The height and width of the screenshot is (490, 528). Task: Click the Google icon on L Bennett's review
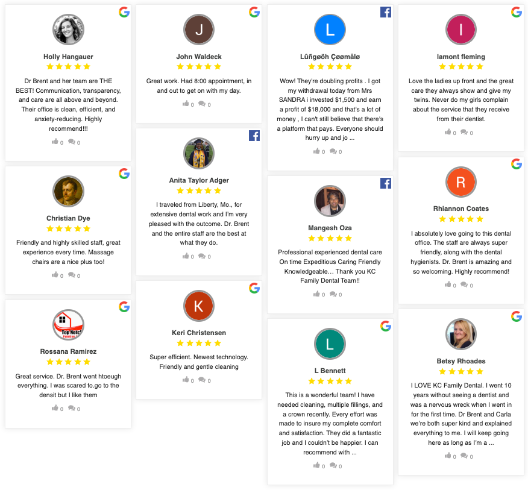click(x=386, y=326)
